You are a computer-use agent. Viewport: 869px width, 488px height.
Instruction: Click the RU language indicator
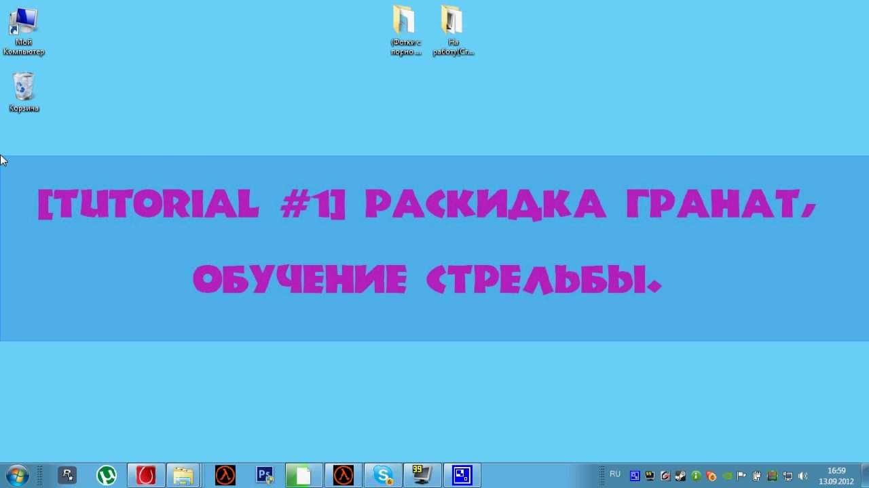615,474
